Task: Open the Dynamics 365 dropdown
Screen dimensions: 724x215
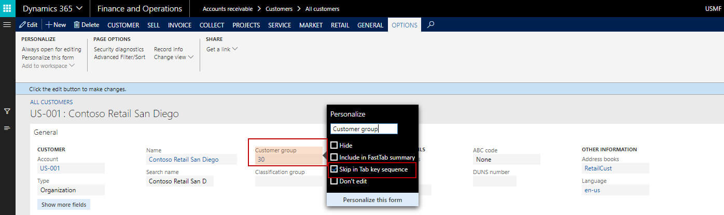Action: [52, 9]
